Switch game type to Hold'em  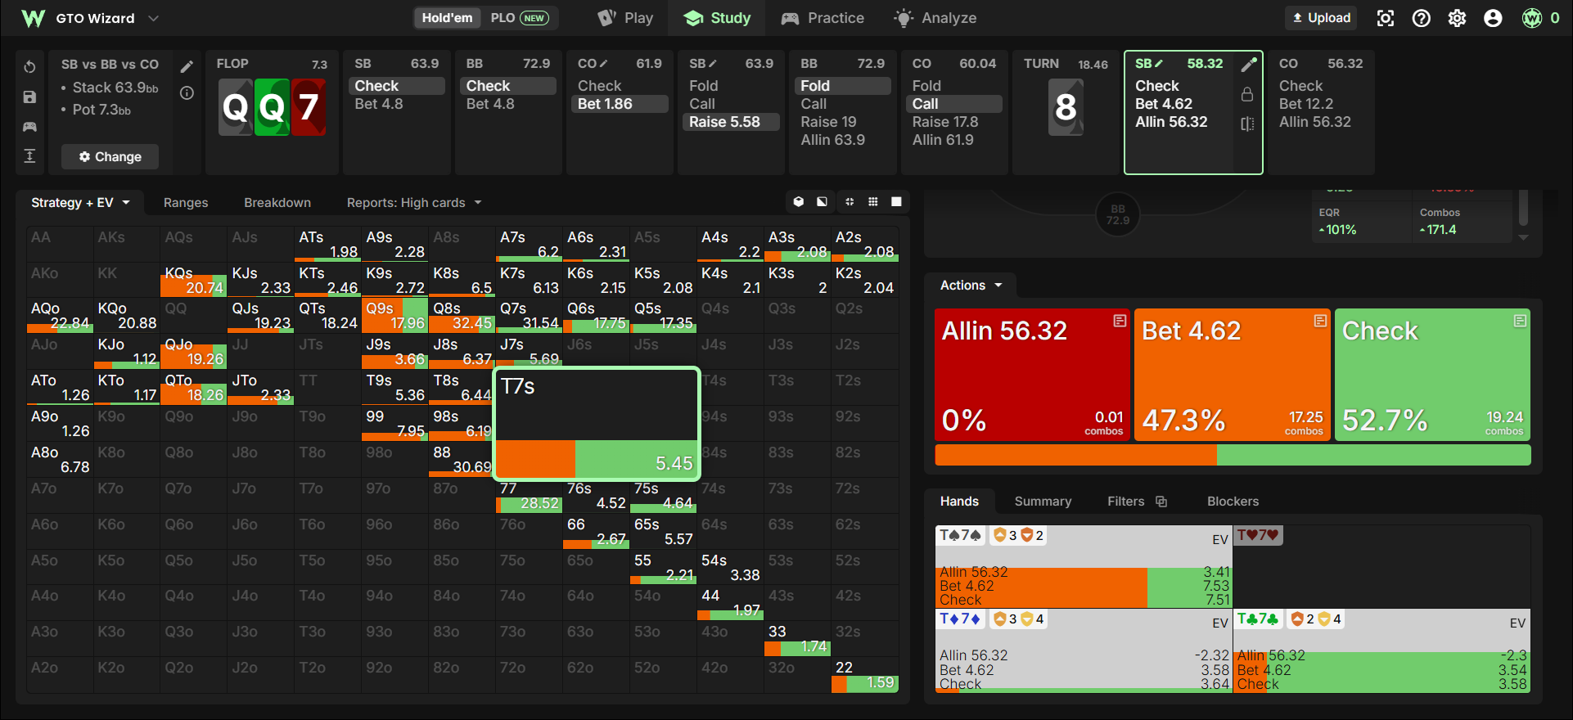coord(447,18)
